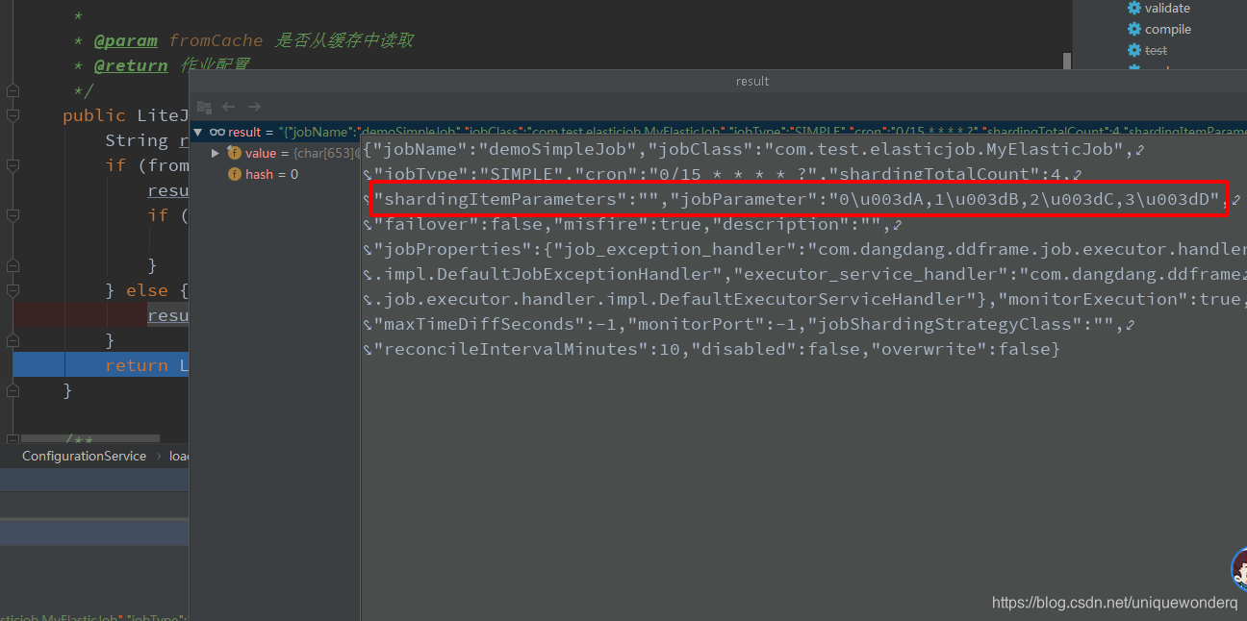Click the result popup title bar
This screenshot has width=1247, height=621.
(718, 81)
